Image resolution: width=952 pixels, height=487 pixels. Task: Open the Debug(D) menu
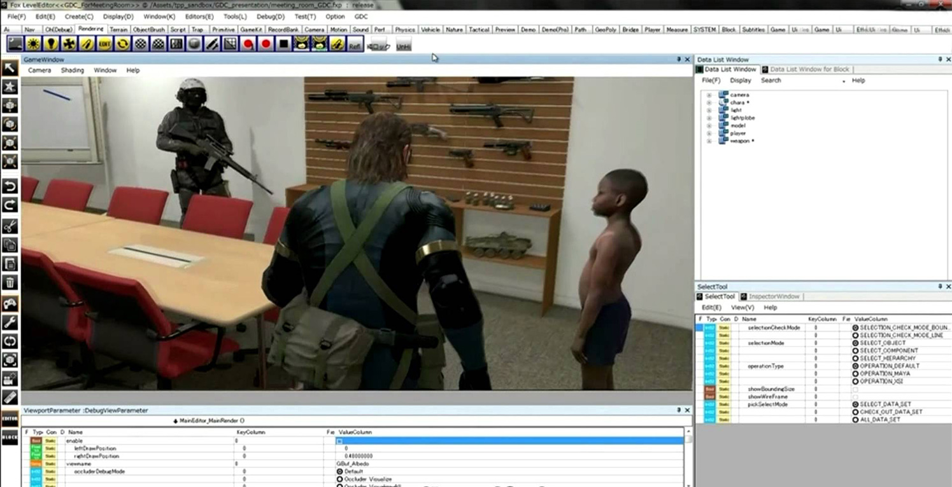click(271, 17)
